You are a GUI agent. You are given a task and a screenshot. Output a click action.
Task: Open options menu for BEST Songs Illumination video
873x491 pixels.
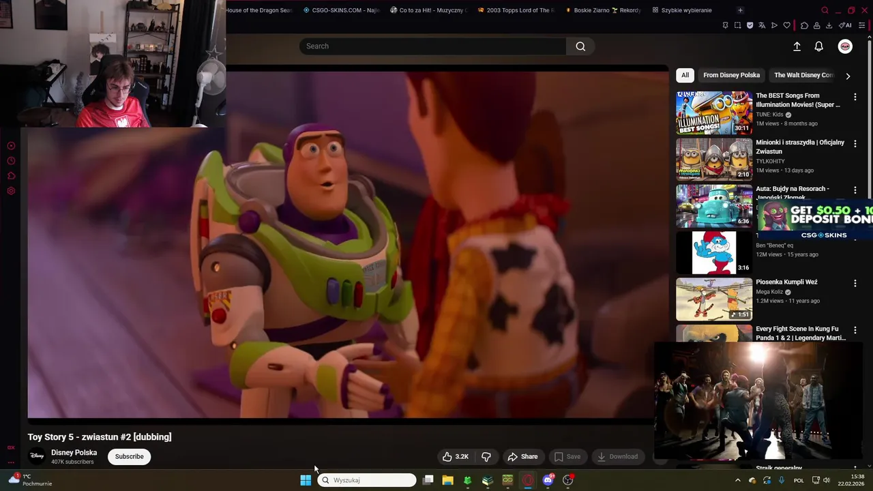click(x=855, y=97)
